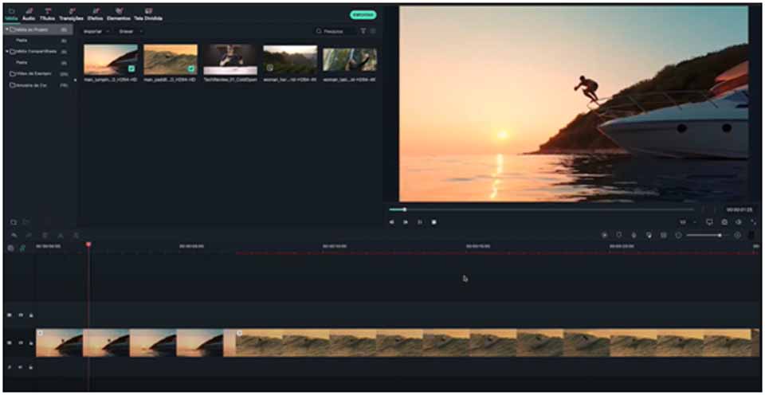Image resolution: width=765 pixels, height=395 pixels.
Task: Click the green Exportar button
Action: click(x=363, y=14)
